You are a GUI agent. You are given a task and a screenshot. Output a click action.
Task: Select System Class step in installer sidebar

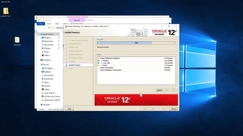point(73,48)
